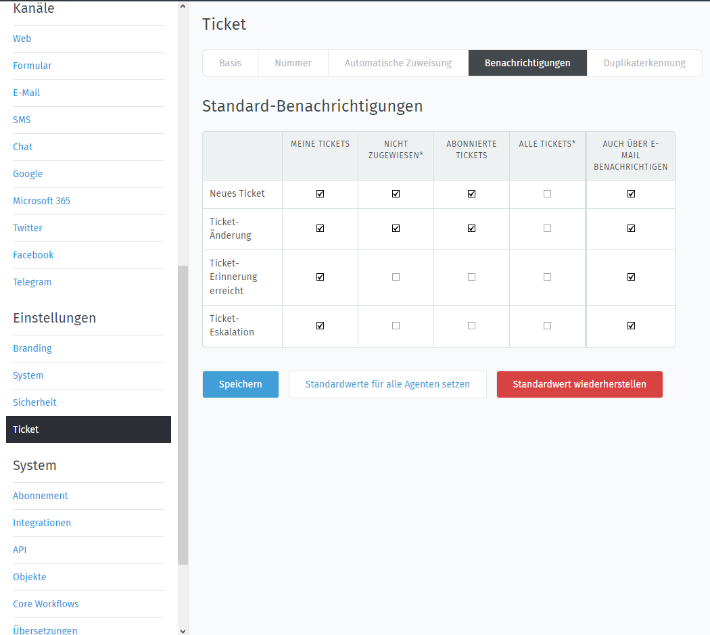Toggle Ticket-Änderung for Abonnierte Tickets
The image size is (710, 635).
(x=471, y=229)
